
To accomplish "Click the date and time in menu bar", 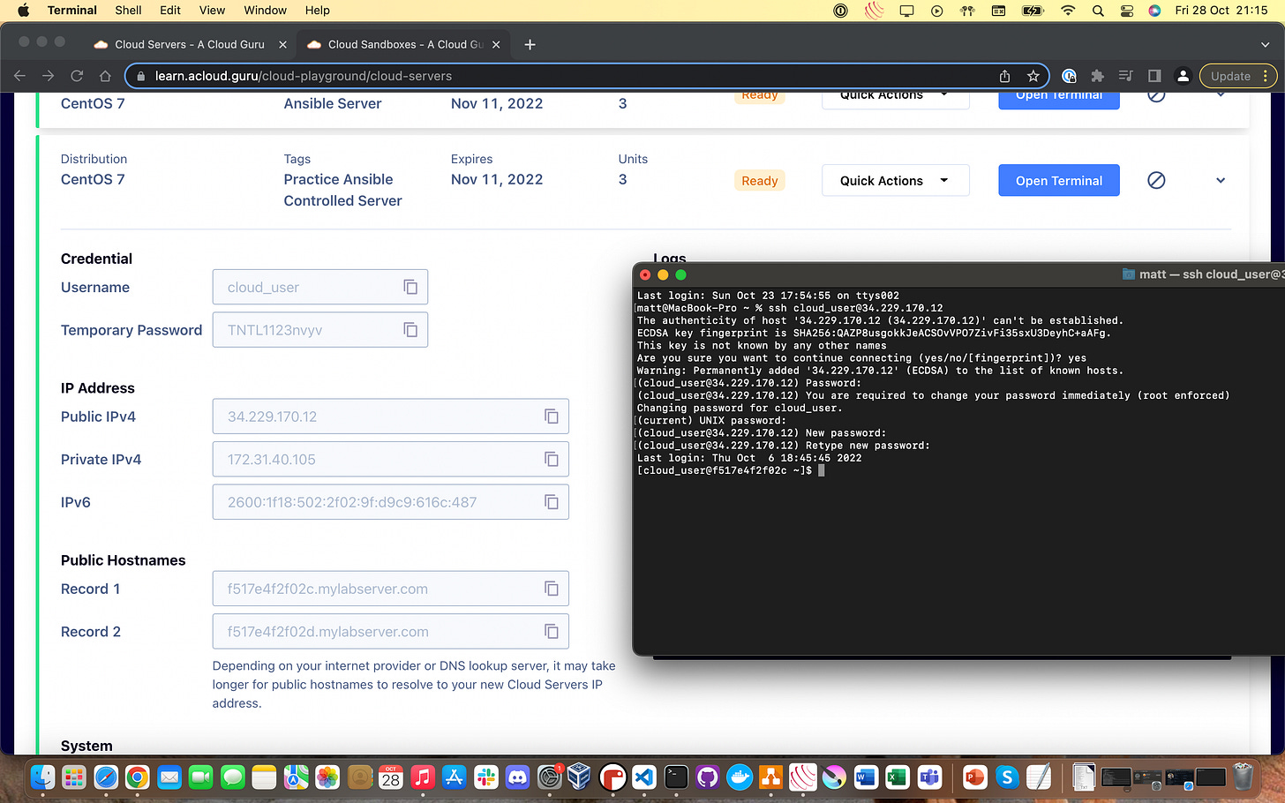I will (x=1221, y=11).
